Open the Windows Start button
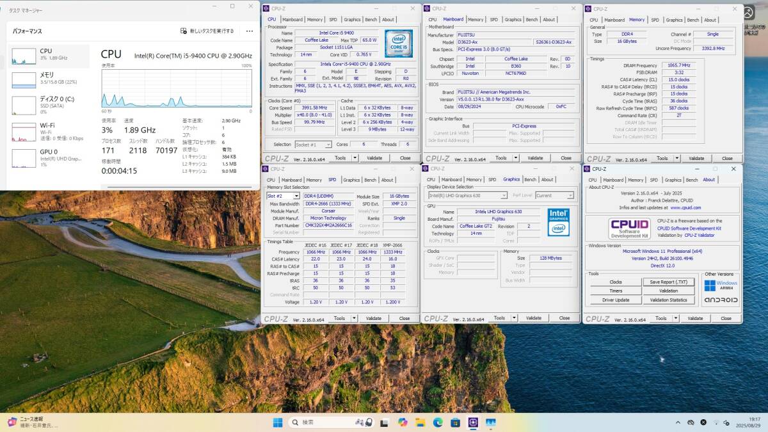The width and height of the screenshot is (768, 432). tap(278, 422)
